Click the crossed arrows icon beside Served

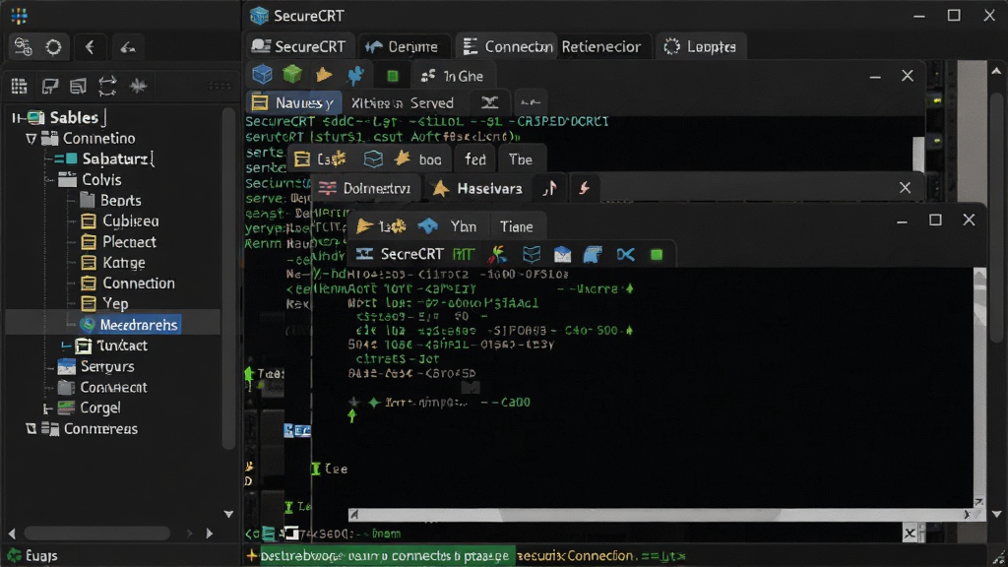pos(490,102)
